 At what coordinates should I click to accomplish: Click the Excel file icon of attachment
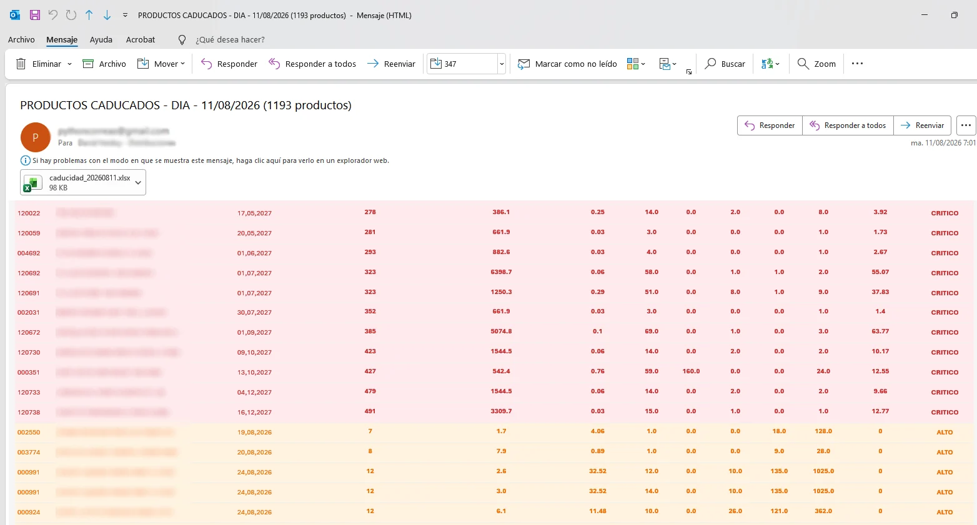pyautogui.click(x=32, y=183)
